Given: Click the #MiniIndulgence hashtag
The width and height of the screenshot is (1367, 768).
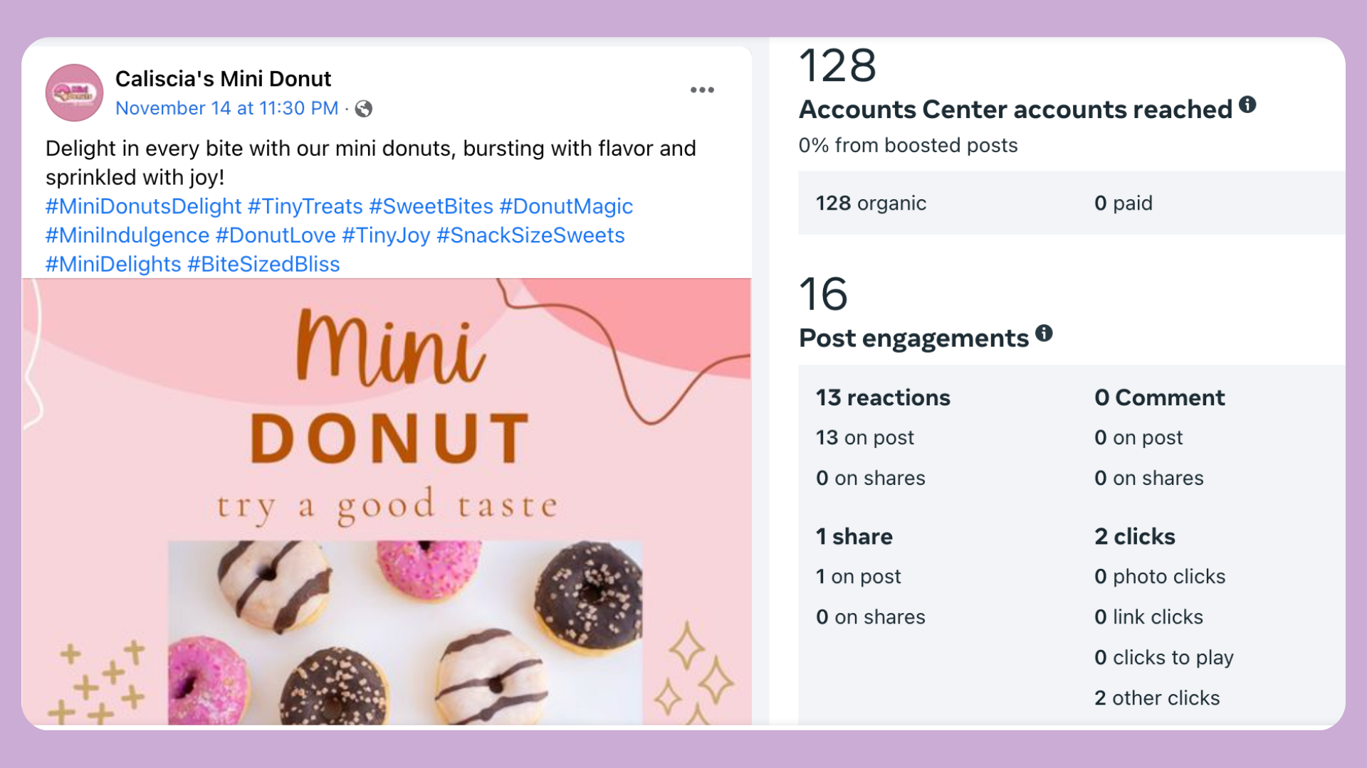Looking at the screenshot, I should 127,235.
